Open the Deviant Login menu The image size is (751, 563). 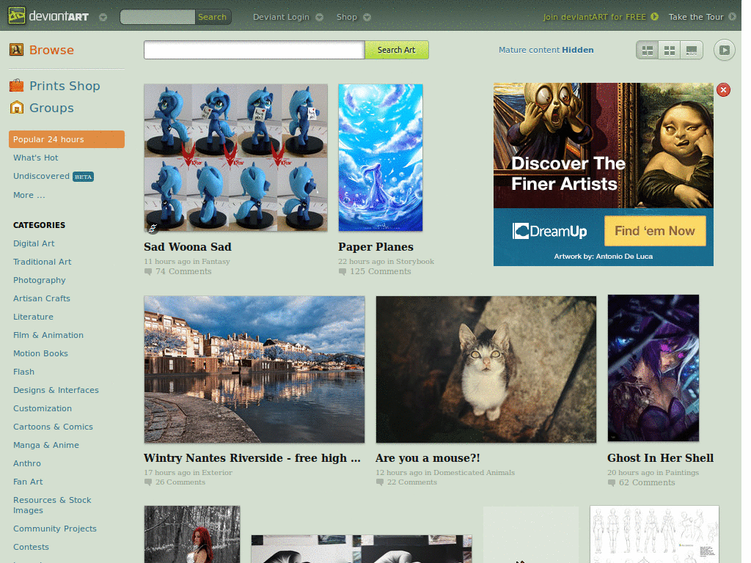281,17
